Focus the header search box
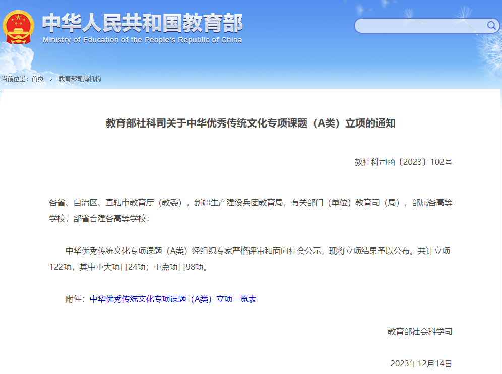 (x=419, y=26)
